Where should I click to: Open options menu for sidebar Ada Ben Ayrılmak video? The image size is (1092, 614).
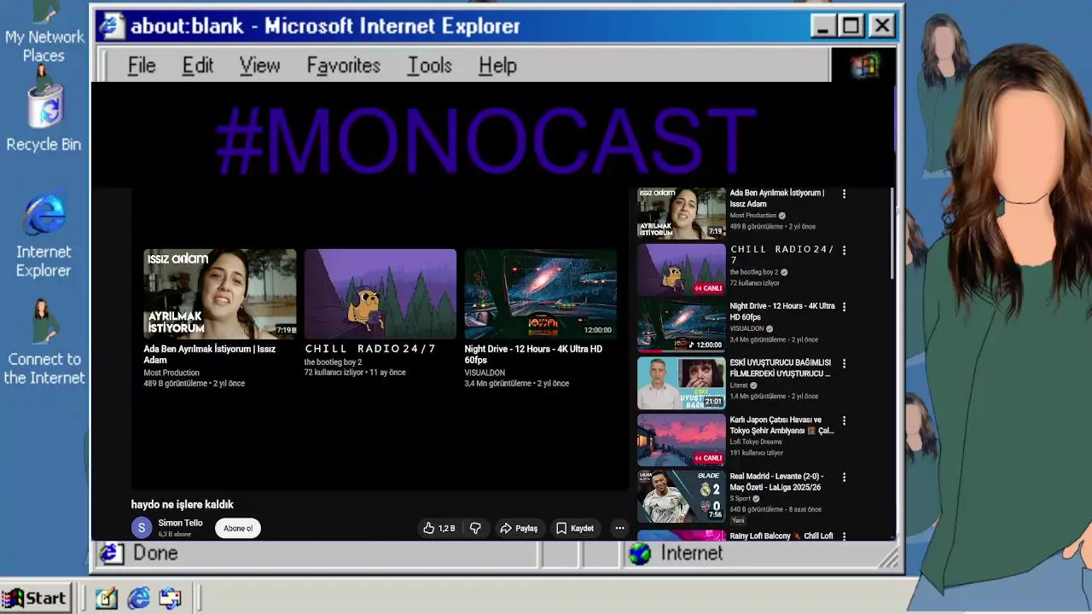click(x=844, y=194)
